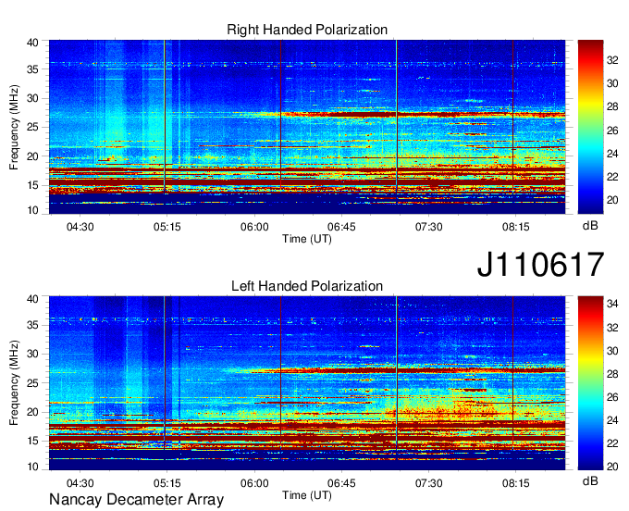Screen dimensions: 629x511
Task: Click the 07:30 tick on the top time axis
Action: point(429,227)
